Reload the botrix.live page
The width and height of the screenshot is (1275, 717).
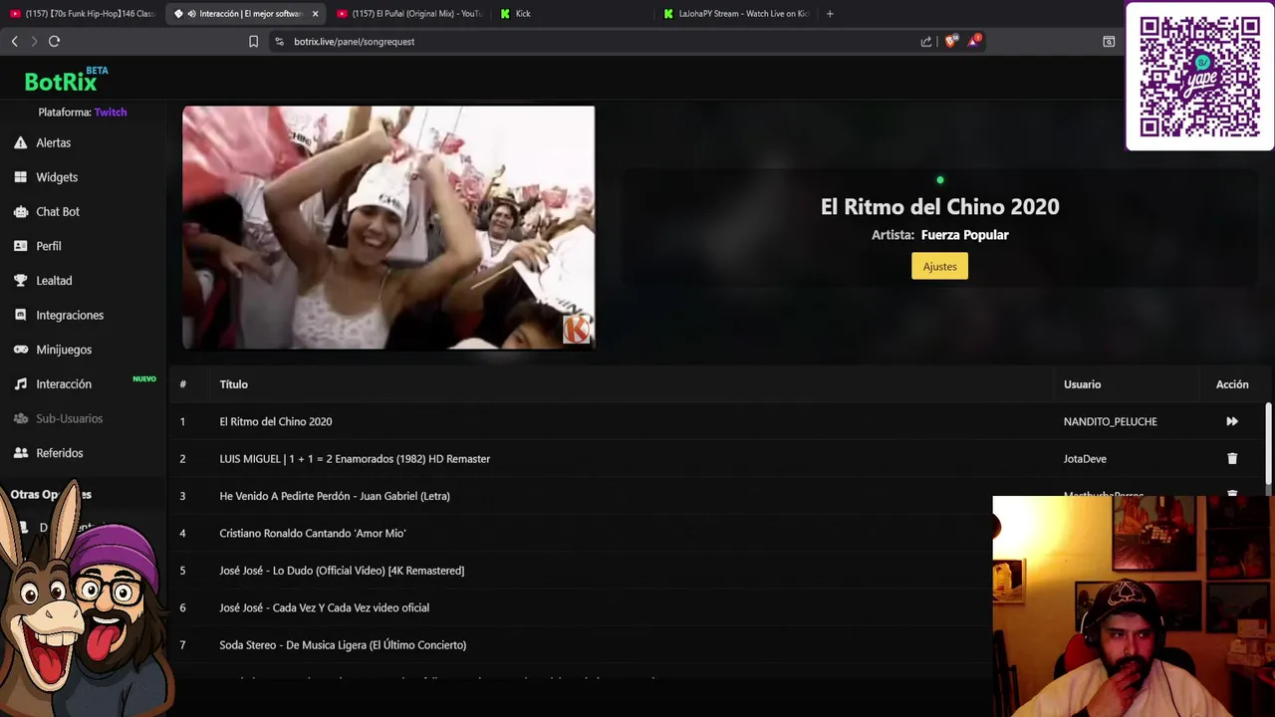tap(54, 41)
